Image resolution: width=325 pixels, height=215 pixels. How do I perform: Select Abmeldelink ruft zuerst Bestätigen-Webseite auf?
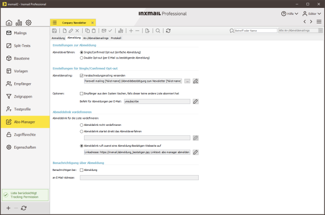(x=81, y=146)
